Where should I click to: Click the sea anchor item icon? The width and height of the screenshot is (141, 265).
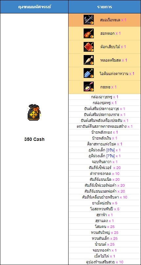(x=89, y=20)
